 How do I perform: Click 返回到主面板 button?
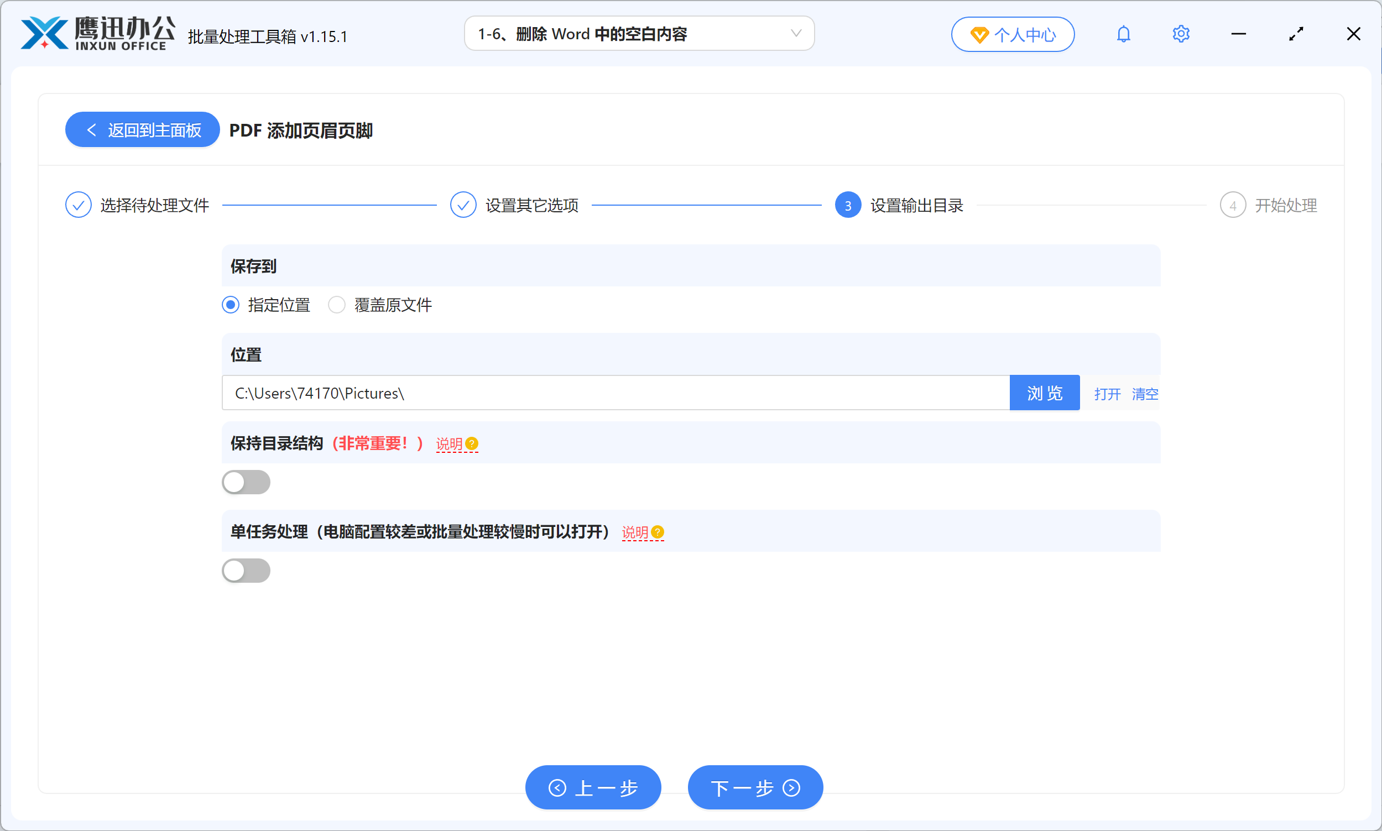point(142,129)
